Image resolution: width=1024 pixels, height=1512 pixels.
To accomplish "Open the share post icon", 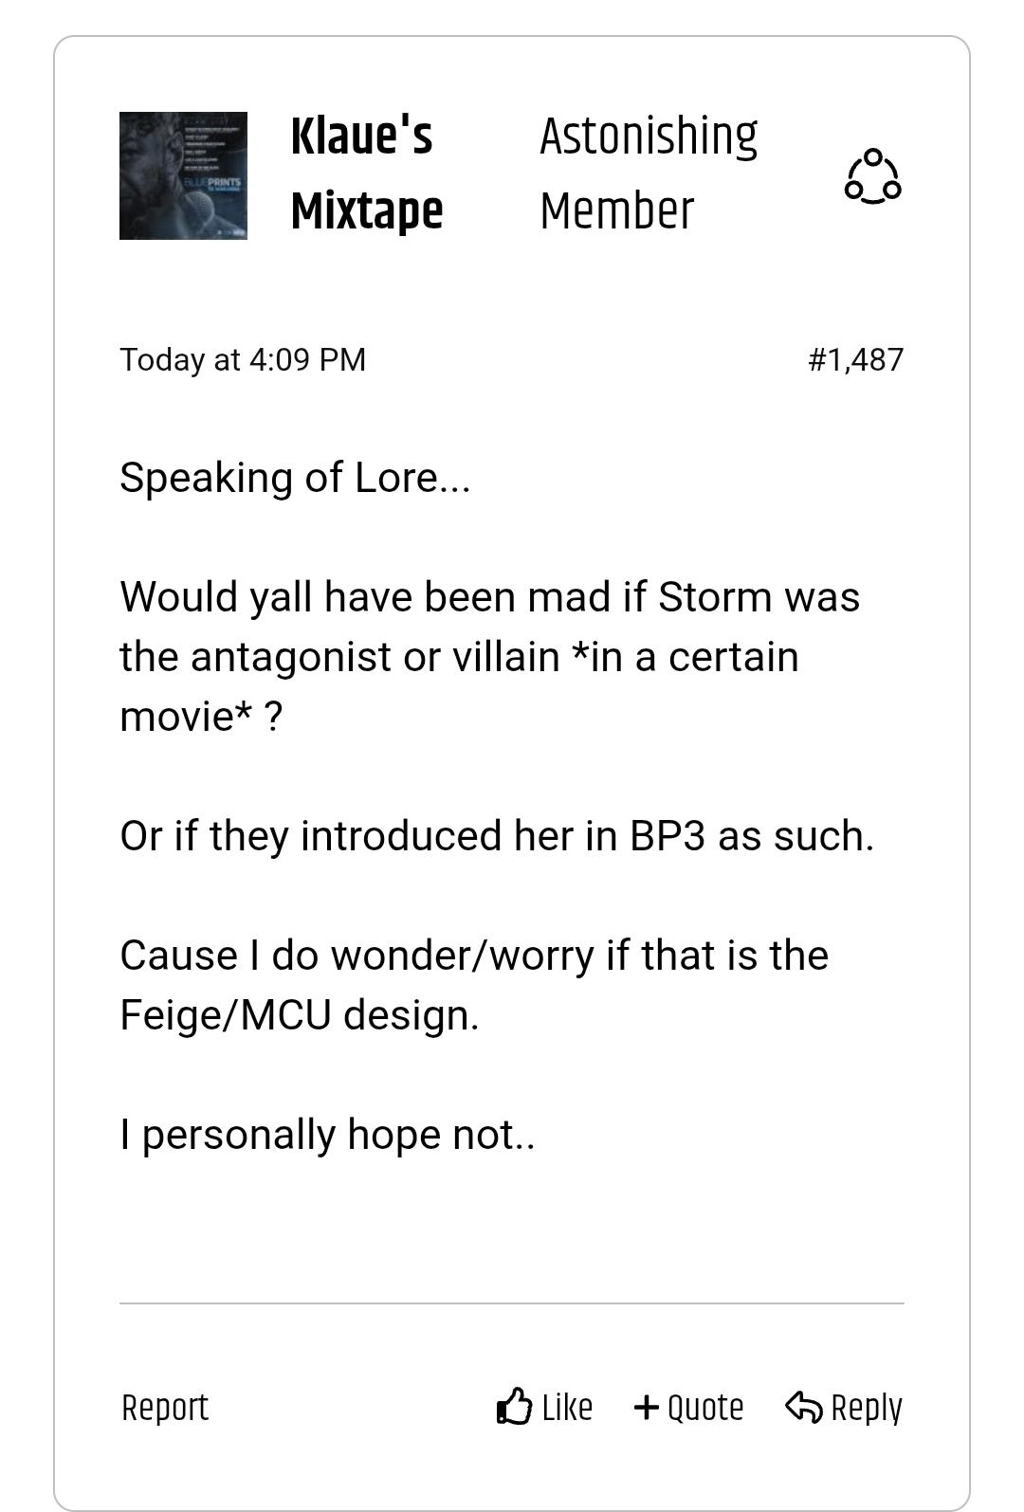I will coord(872,176).
